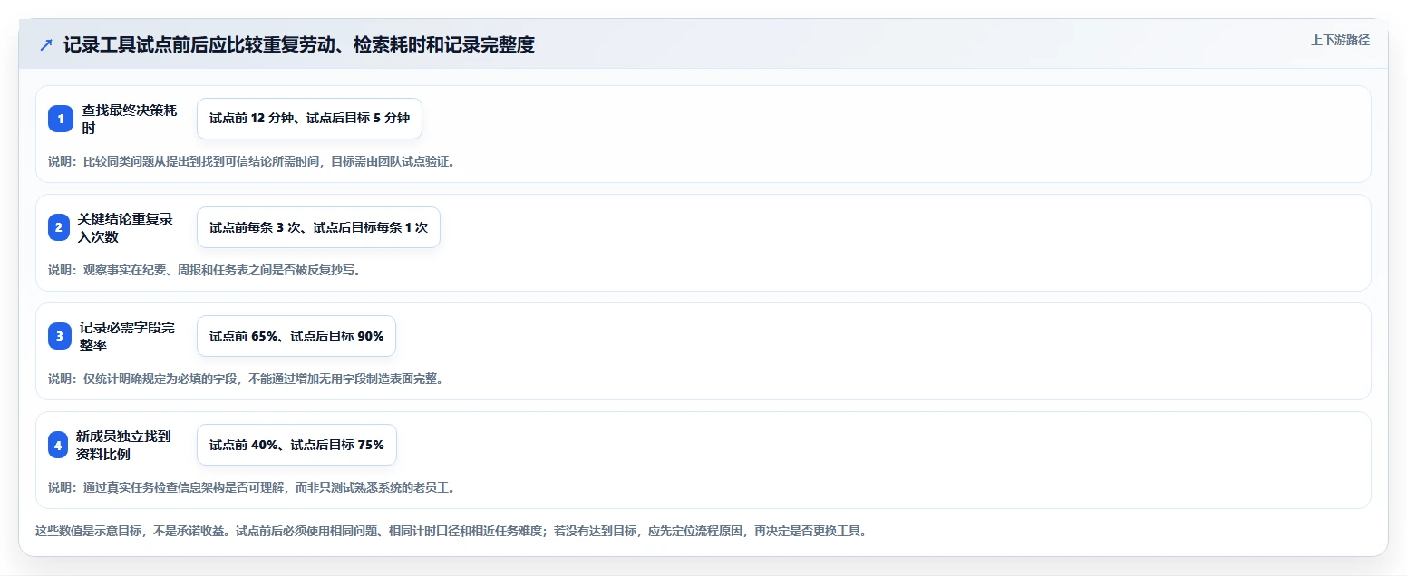Click the 试点前 12 分钟、试点后目标 5 分钟 pill

coord(309,119)
